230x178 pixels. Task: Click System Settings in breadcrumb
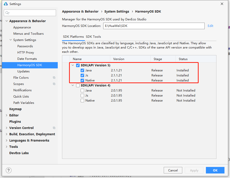117,12
